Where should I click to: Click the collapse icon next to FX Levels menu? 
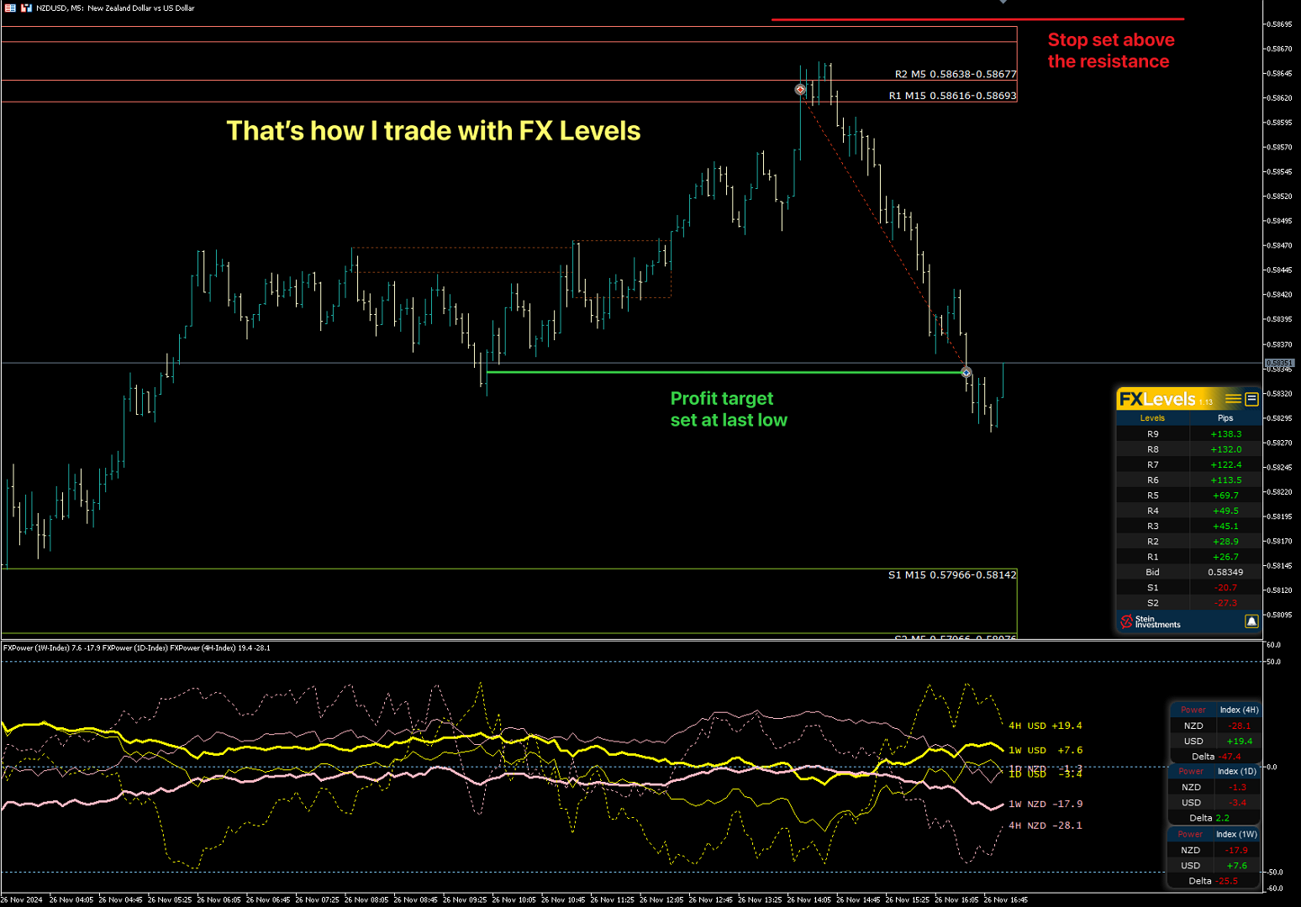pyautogui.click(x=1252, y=399)
